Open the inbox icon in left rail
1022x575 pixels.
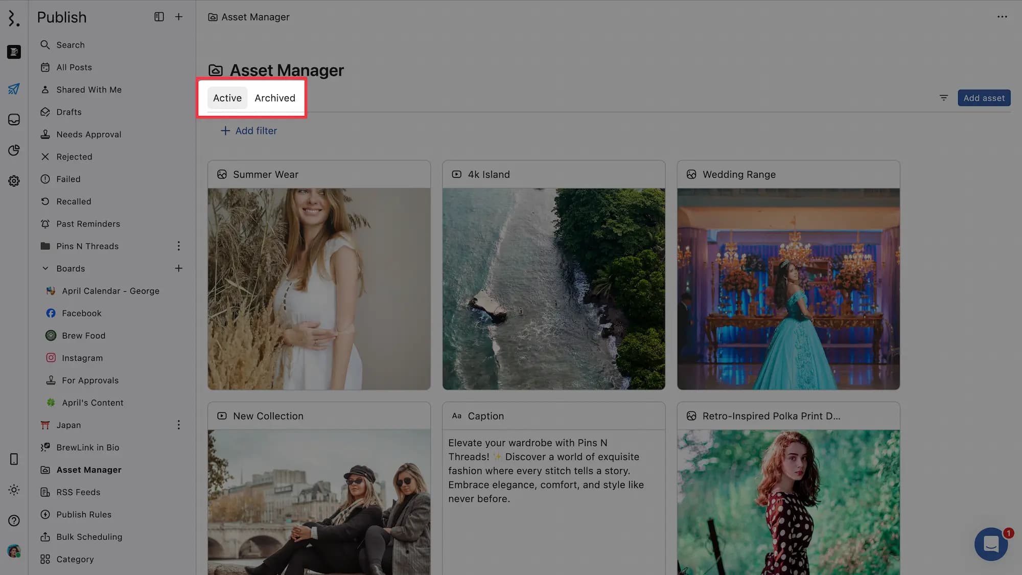[x=14, y=120]
